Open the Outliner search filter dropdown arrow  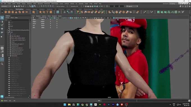click(x=29, y=20)
